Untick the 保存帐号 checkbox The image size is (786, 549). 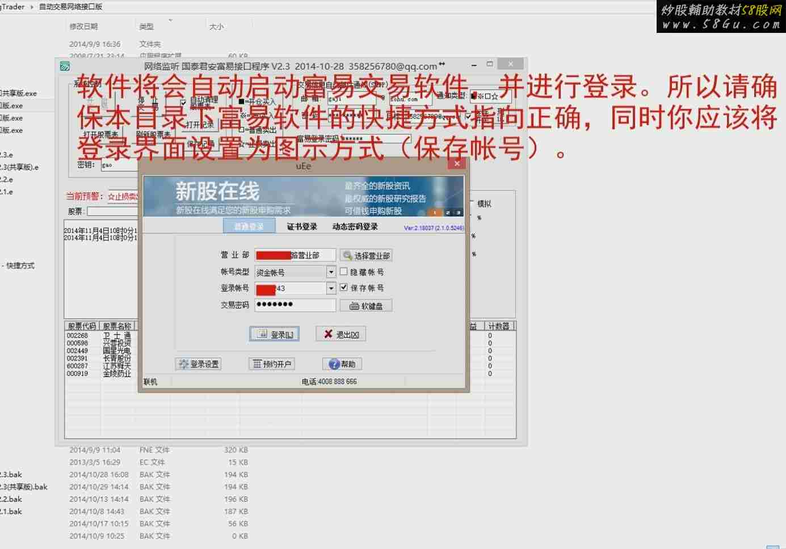pyautogui.click(x=344, y=288)
